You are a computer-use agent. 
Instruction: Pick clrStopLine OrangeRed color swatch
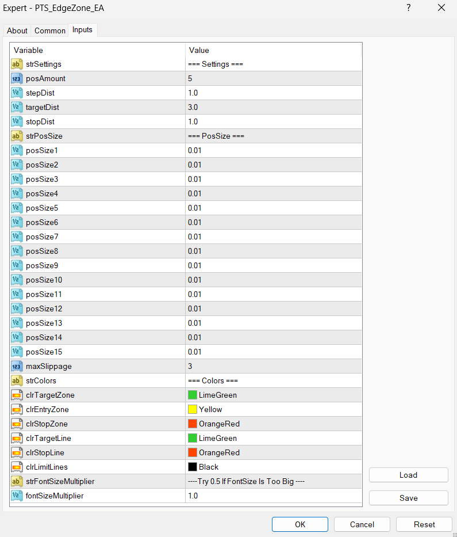pyautogui.click(x=193, y=452)
